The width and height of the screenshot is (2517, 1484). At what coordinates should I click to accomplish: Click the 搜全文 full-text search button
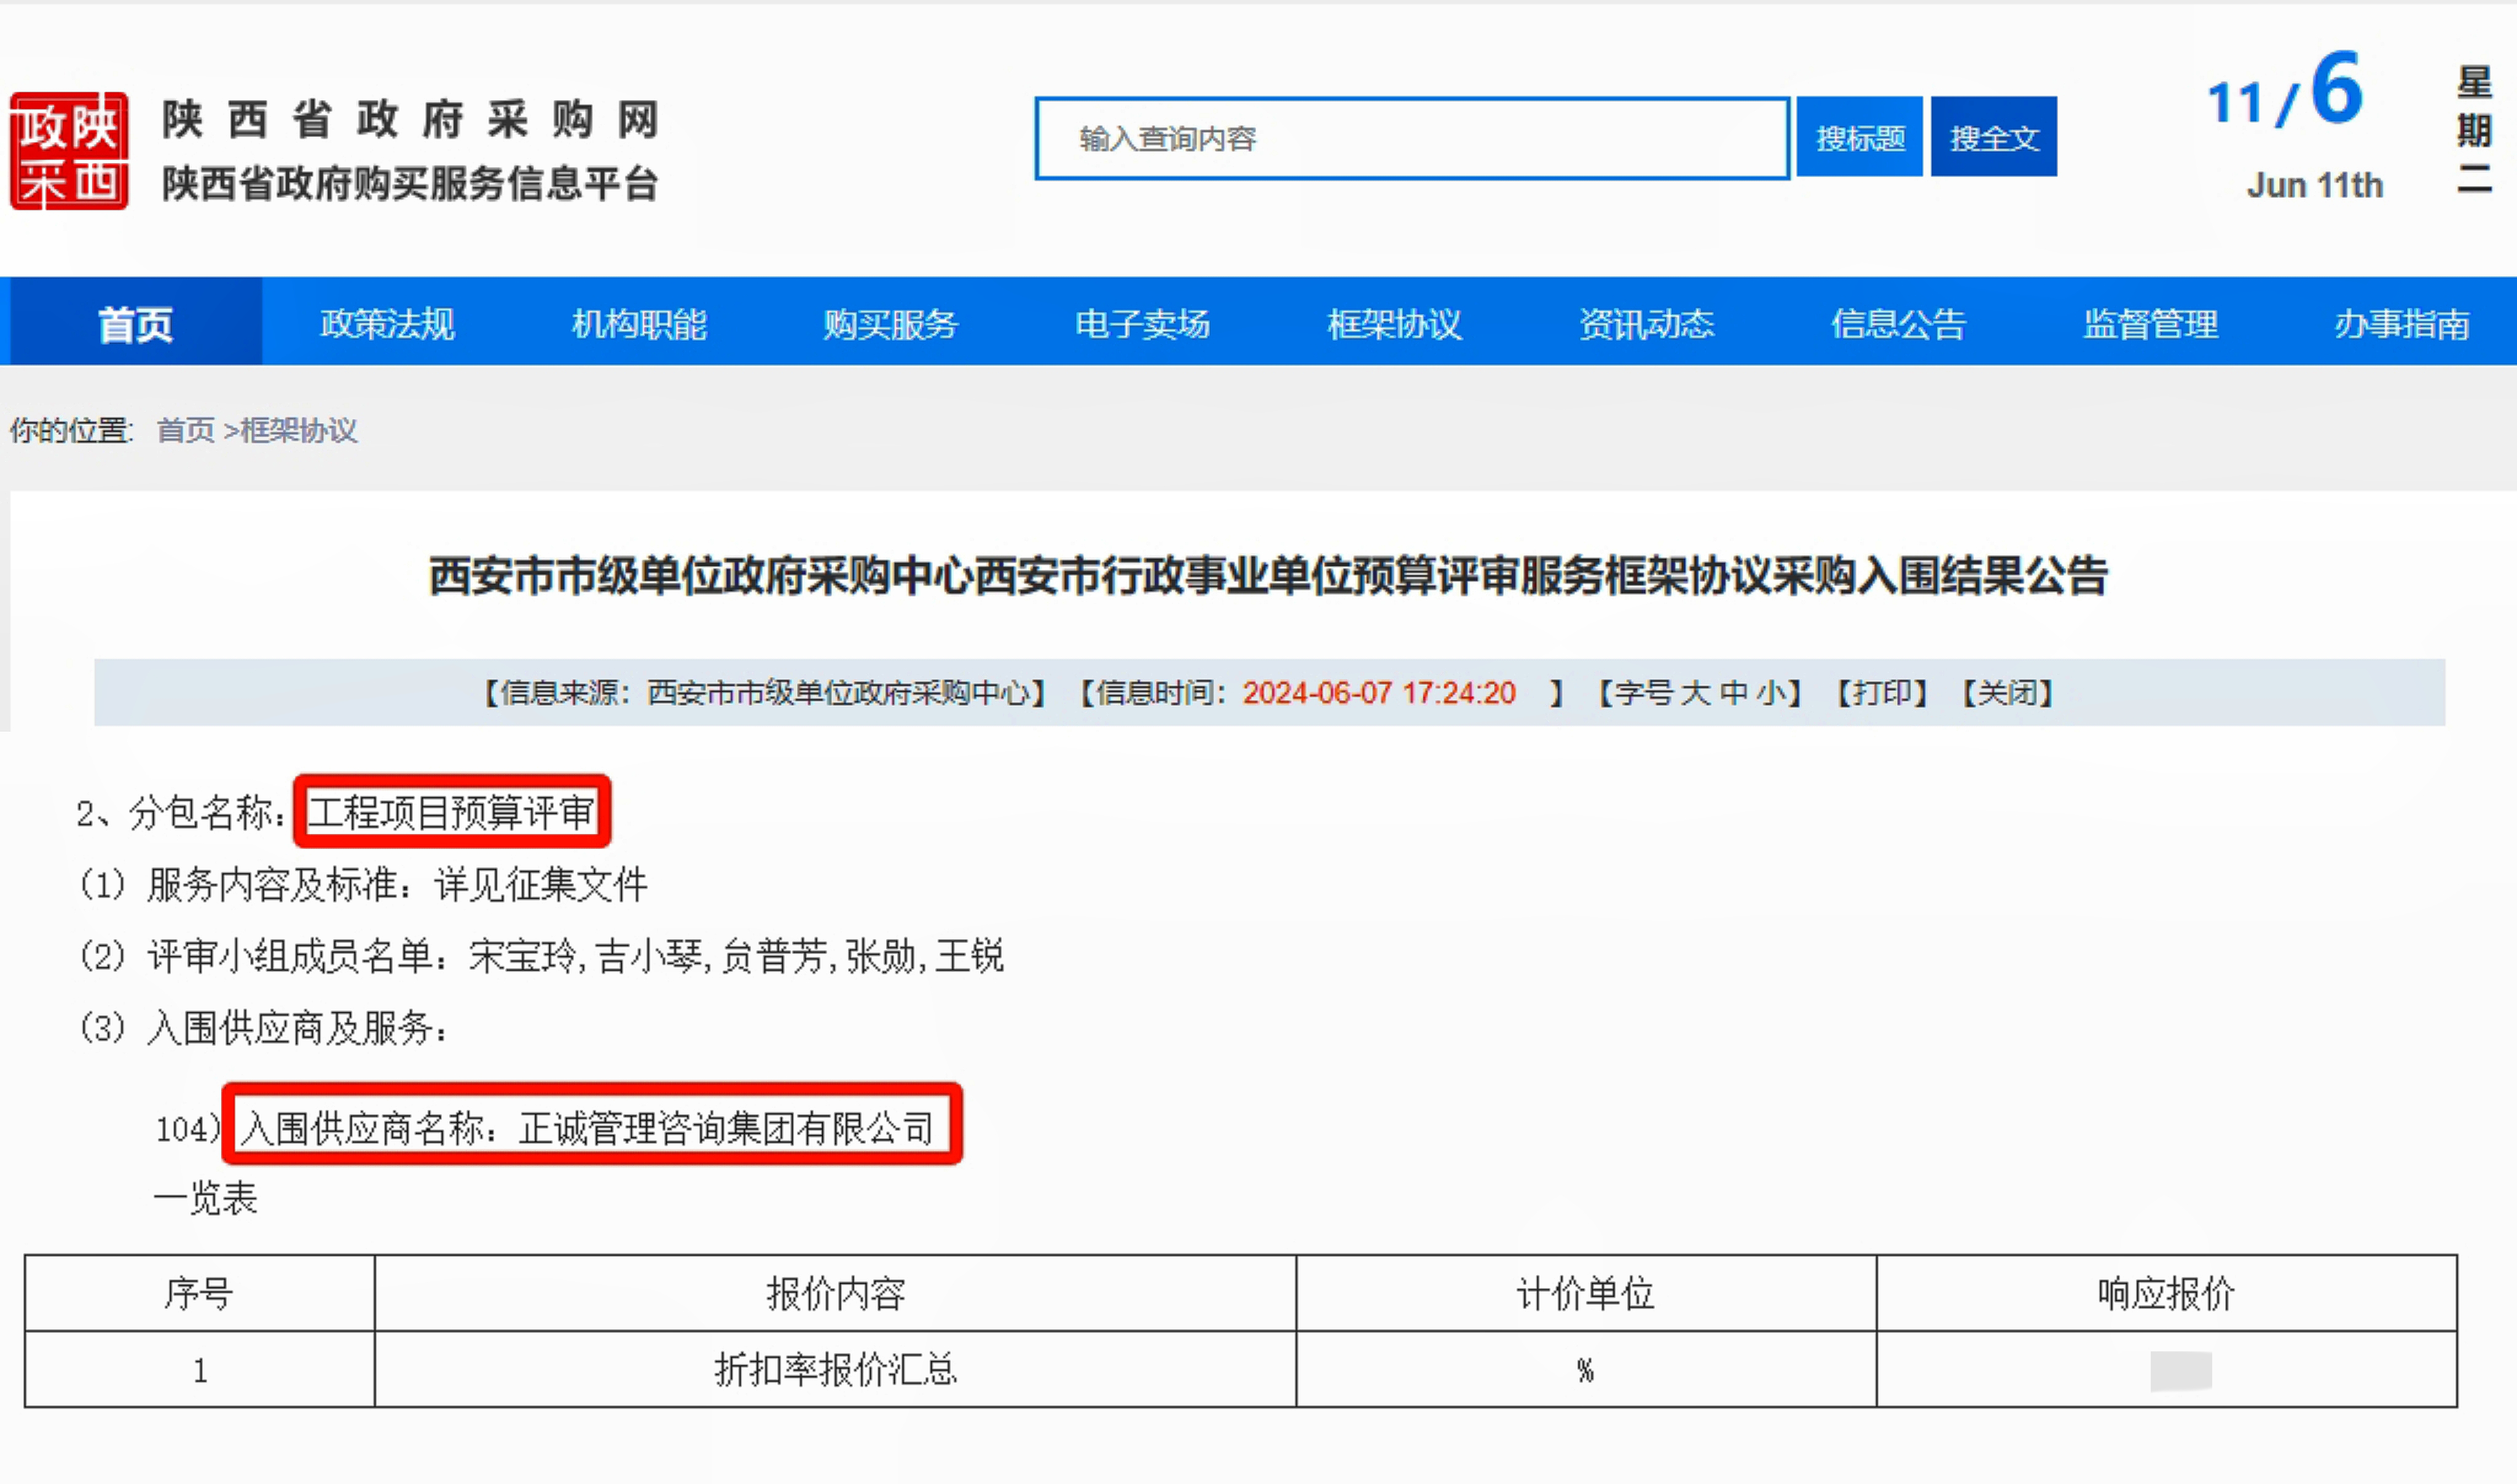1993,137
